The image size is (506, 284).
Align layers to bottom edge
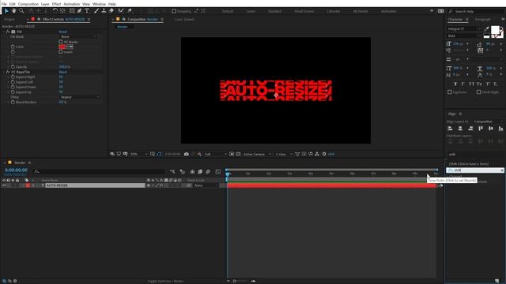click(x=500, y=129)
